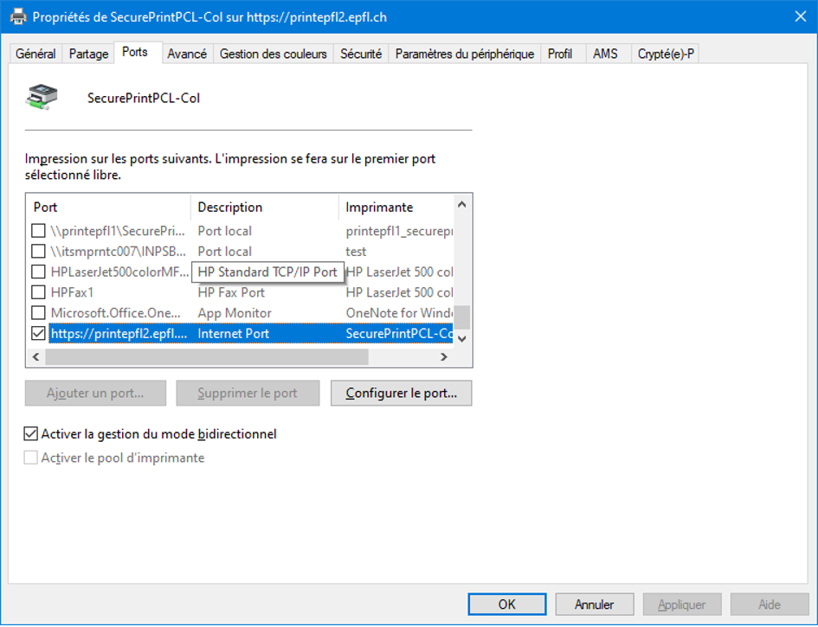Viewport: 818px width, 627px height.
Task: Uncheck the https://printepfl2.epfl port checkbox
Action: [x=38, y=333]
